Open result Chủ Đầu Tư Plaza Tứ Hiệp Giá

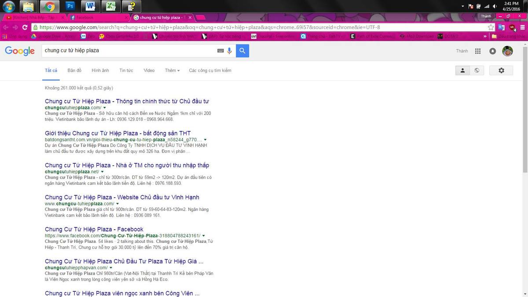click(124, 261)
